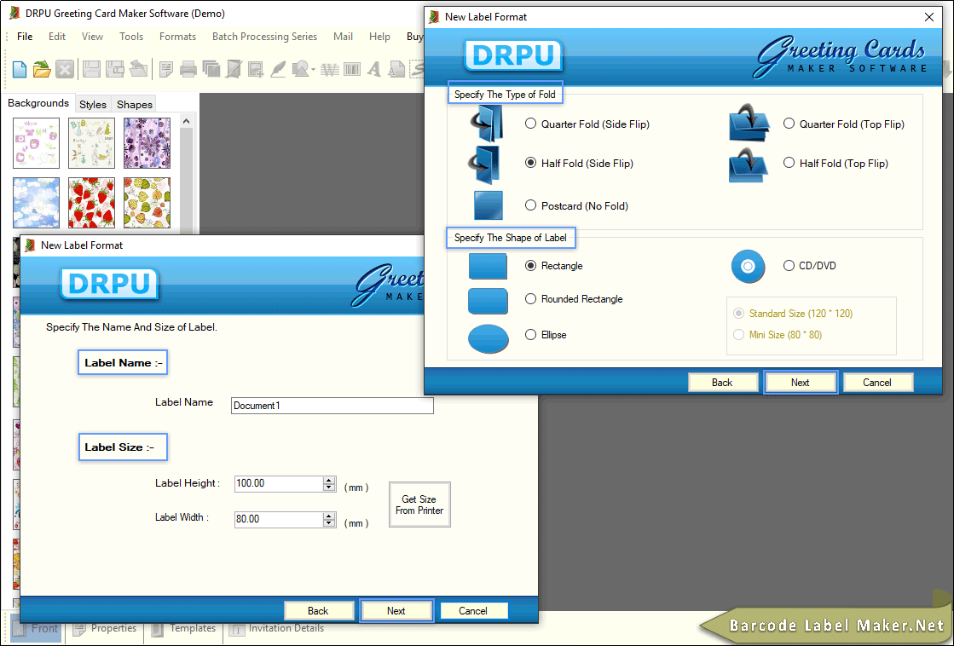
Task: Switch to the Properties bottom tab
Action: [x=106, y=628]
